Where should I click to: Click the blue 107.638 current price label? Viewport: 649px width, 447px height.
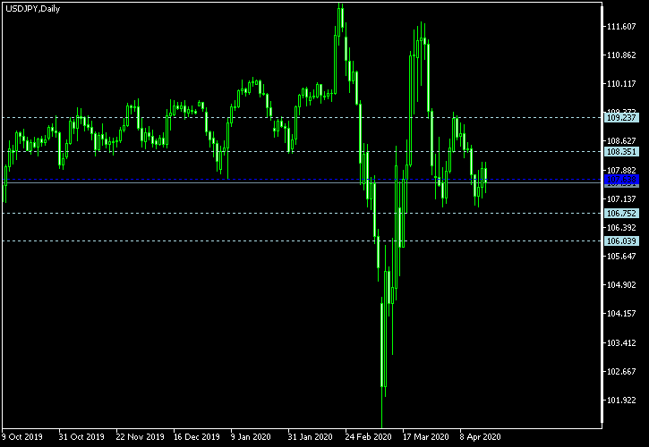(621, 180)
